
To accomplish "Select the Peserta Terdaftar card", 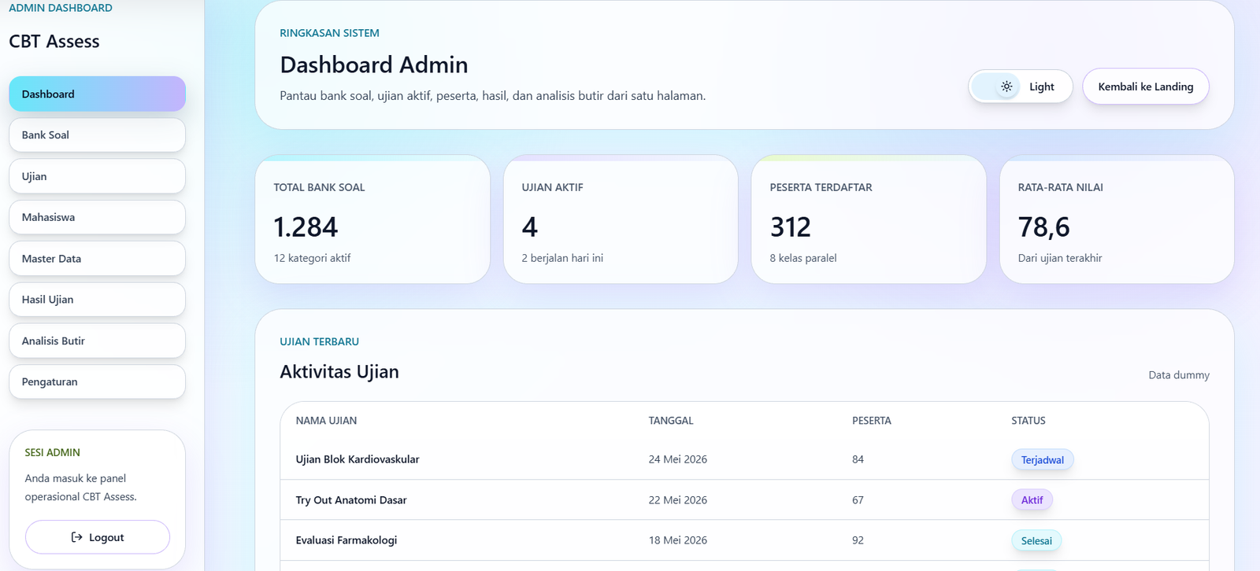I will 869,219.
